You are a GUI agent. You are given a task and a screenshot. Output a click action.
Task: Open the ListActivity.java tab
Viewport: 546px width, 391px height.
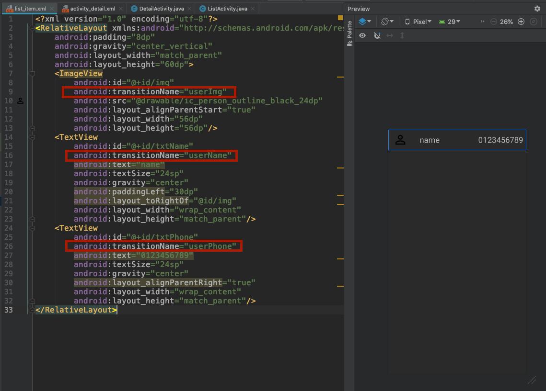[x=227, y=8]
